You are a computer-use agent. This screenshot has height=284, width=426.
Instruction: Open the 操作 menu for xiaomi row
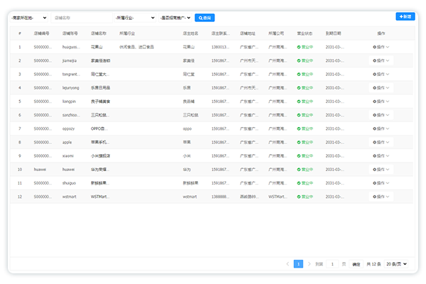point(381,155)
